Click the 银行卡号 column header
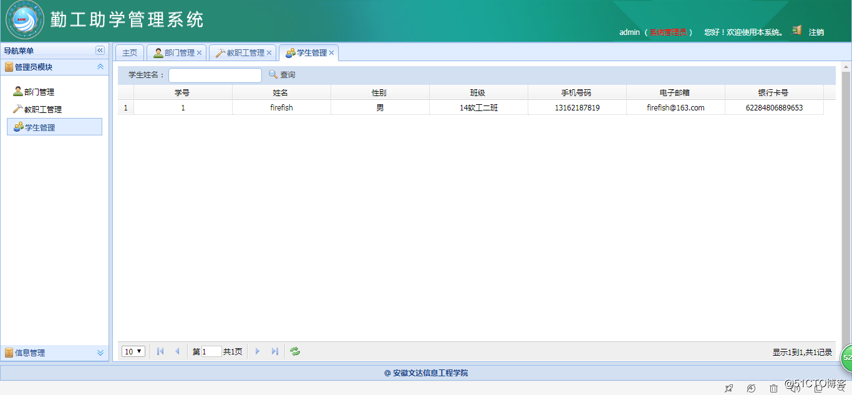The image size is (852, 395). point(774,92)
